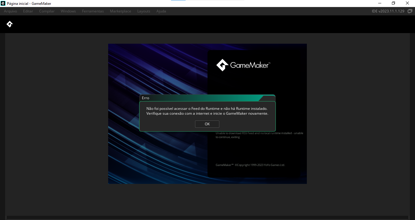The width and height of the screenshot is (415, 220).
Task: Click OK in the Erro dialog
Action: pos(207,124)
